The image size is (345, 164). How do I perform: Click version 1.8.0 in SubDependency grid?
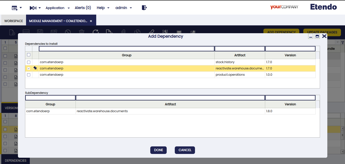click(x=290, y=111)
